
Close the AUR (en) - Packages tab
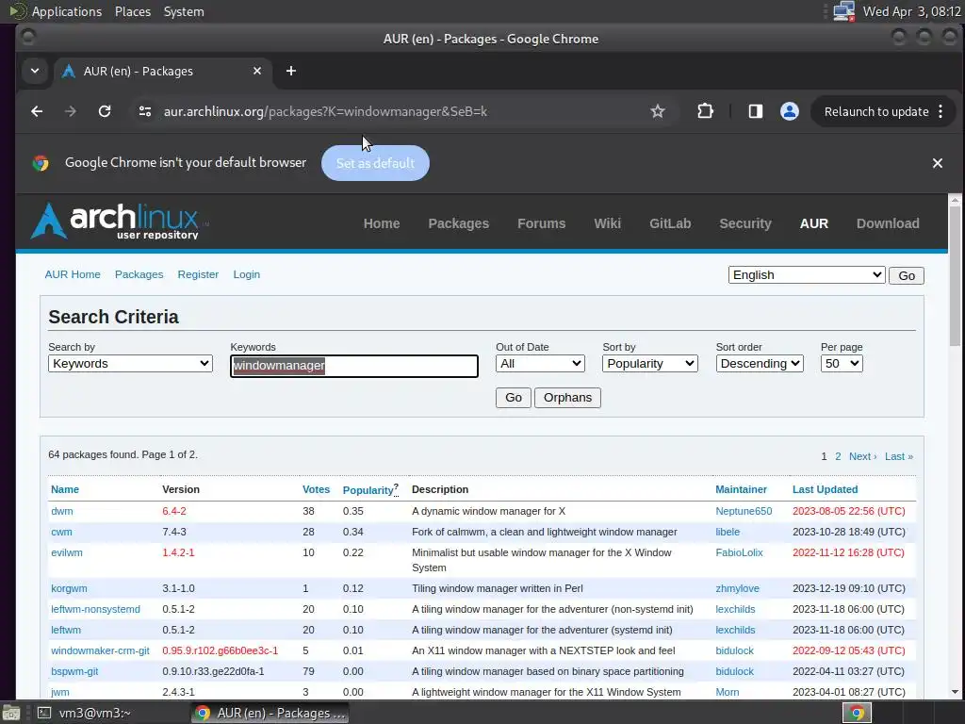(257, 71)
